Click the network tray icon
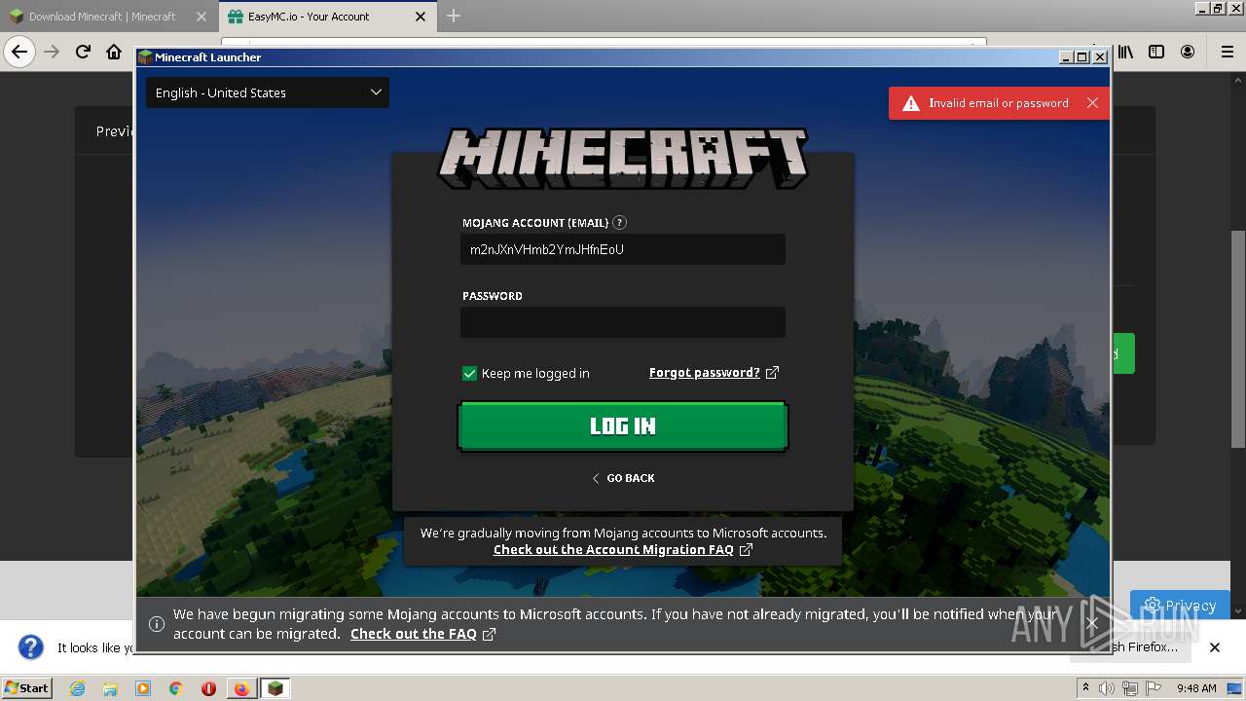 pyautogui.click(x=1130, y=688)
